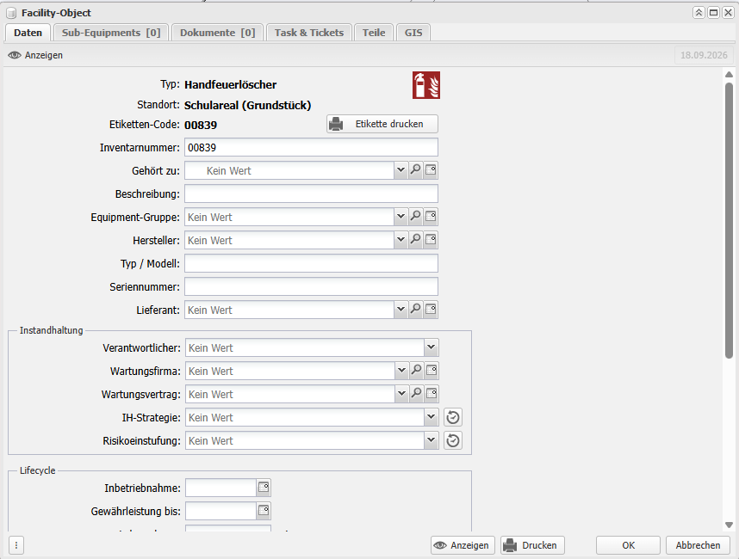Click the history icon beside Risikoeinstufung
This screenshot has height=559, width=739.
pyautogui.click(x=453, y=441)
